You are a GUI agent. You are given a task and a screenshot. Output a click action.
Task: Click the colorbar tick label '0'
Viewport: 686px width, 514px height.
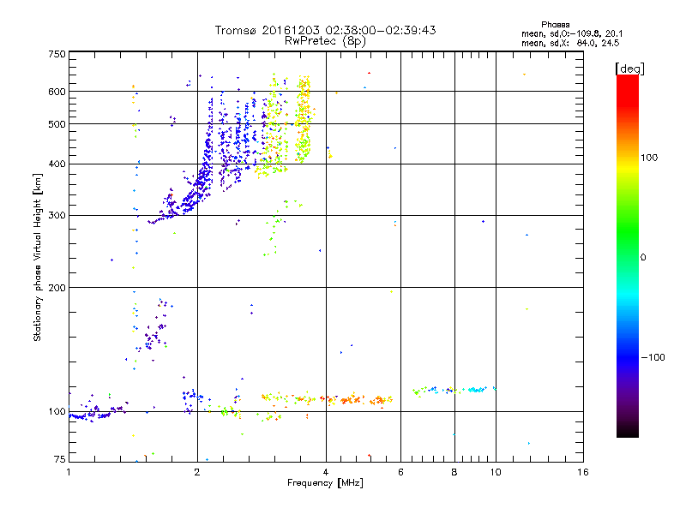click(642, 258)
